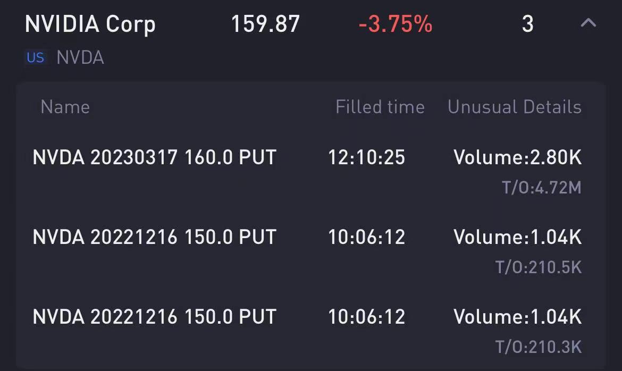
Task: Sort by Filled time column header
Action: [x=380, y=107]
